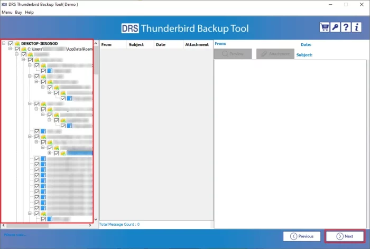Show the about info icon
Screen dimensions: 370x249
357,27
